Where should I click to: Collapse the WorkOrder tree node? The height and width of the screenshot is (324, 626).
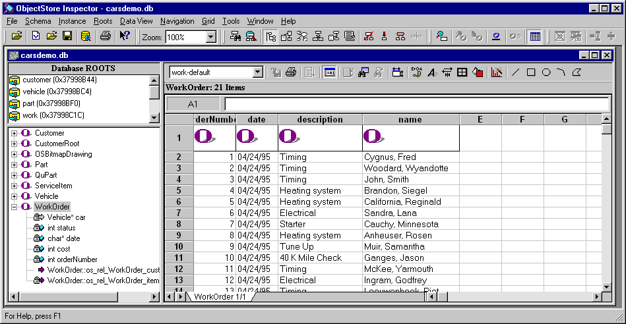[x=14, y=207]
